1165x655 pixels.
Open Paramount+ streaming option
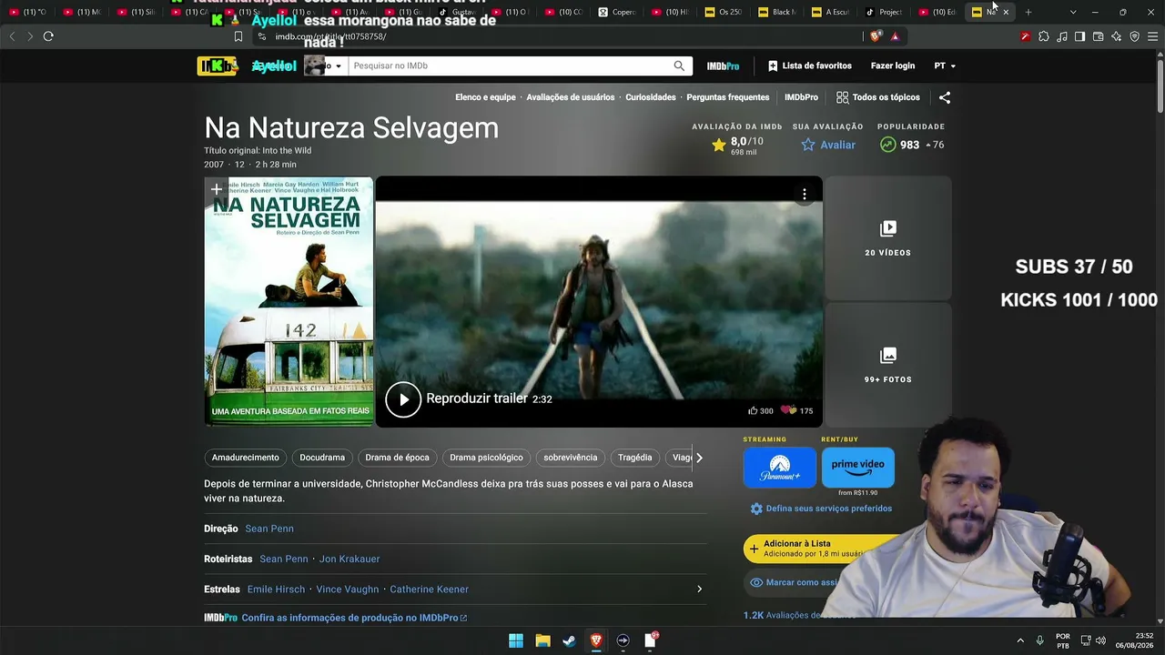click(780, 469)
